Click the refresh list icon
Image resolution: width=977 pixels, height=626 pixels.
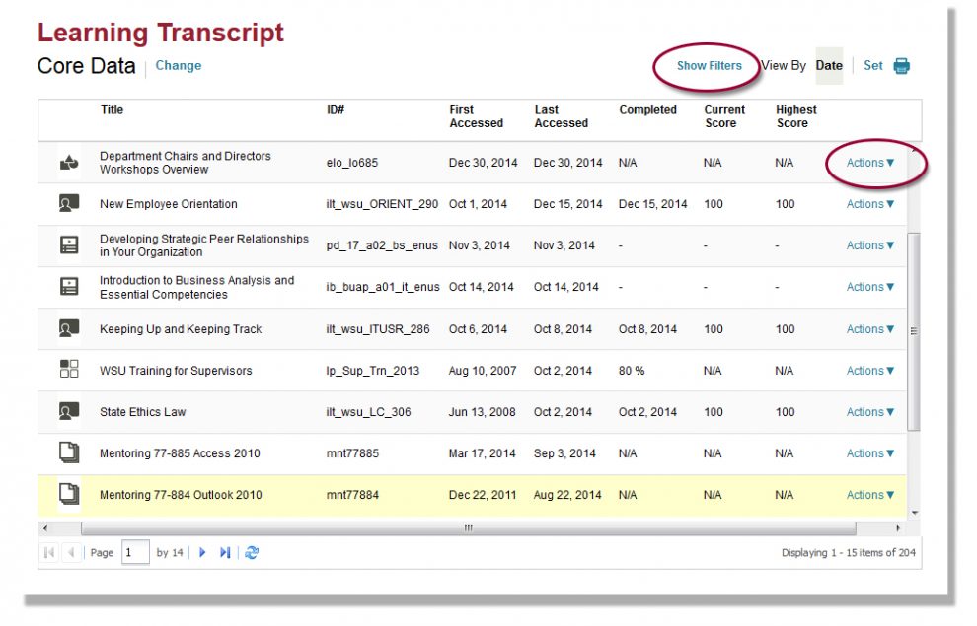(252, 552)
